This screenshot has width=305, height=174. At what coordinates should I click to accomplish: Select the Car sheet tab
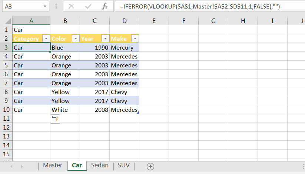(77, 165)
